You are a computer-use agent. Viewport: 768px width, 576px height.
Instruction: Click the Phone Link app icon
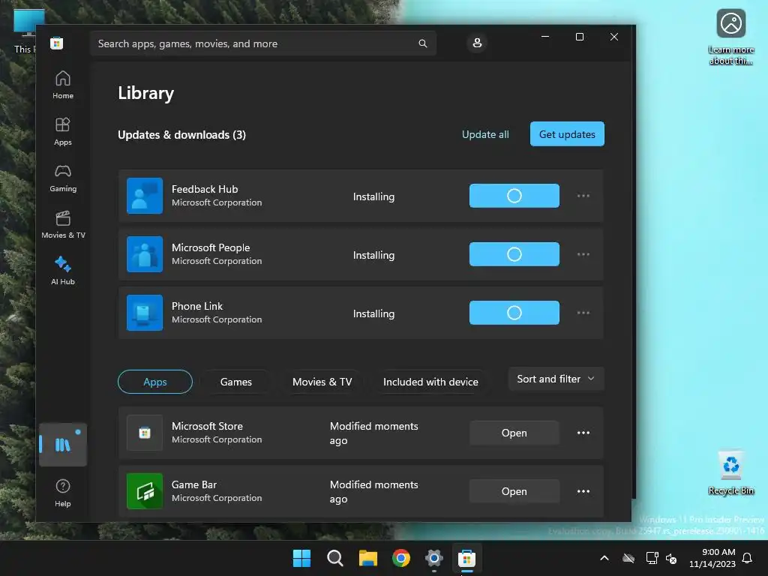[x=145, y=313]
